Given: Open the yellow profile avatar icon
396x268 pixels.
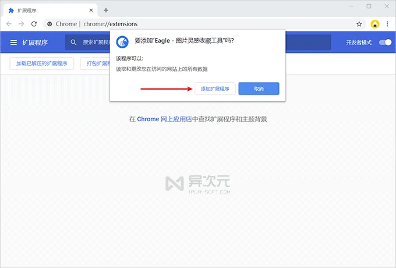Looking at the screenshot, I should (375, 24).
